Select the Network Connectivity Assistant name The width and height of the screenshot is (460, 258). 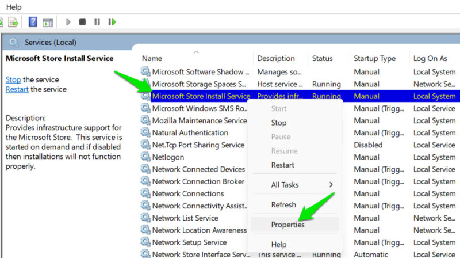click(200, 206)
